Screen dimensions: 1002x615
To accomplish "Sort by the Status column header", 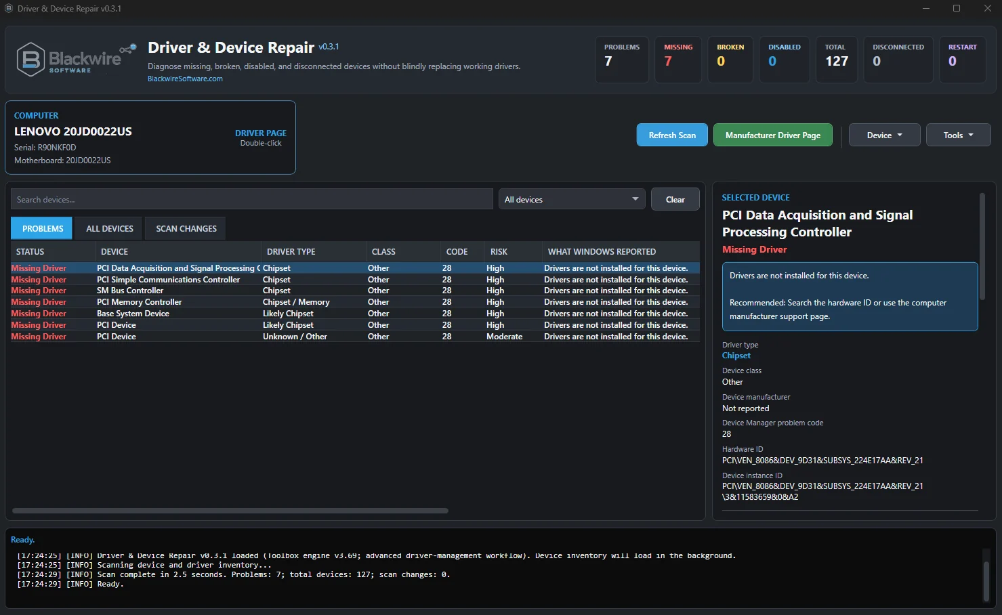I will click(x=53, y=251).
